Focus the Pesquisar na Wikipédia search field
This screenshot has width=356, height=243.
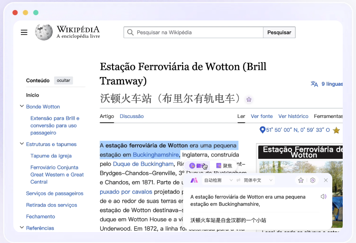tap(194, 32)
